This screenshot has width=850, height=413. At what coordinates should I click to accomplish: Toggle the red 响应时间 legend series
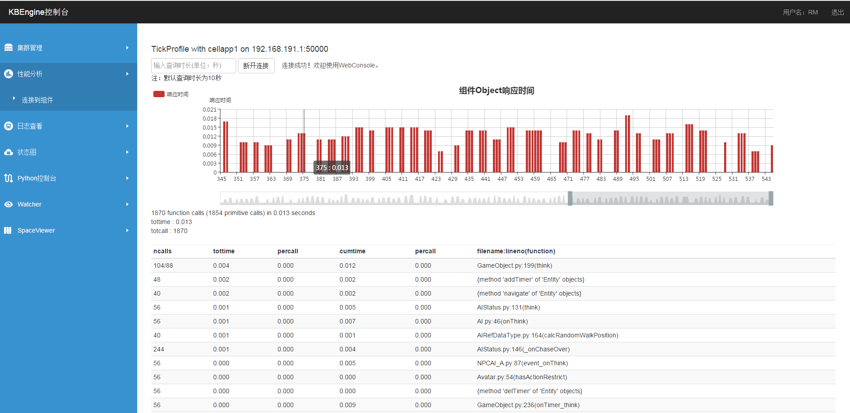point(159,94)
